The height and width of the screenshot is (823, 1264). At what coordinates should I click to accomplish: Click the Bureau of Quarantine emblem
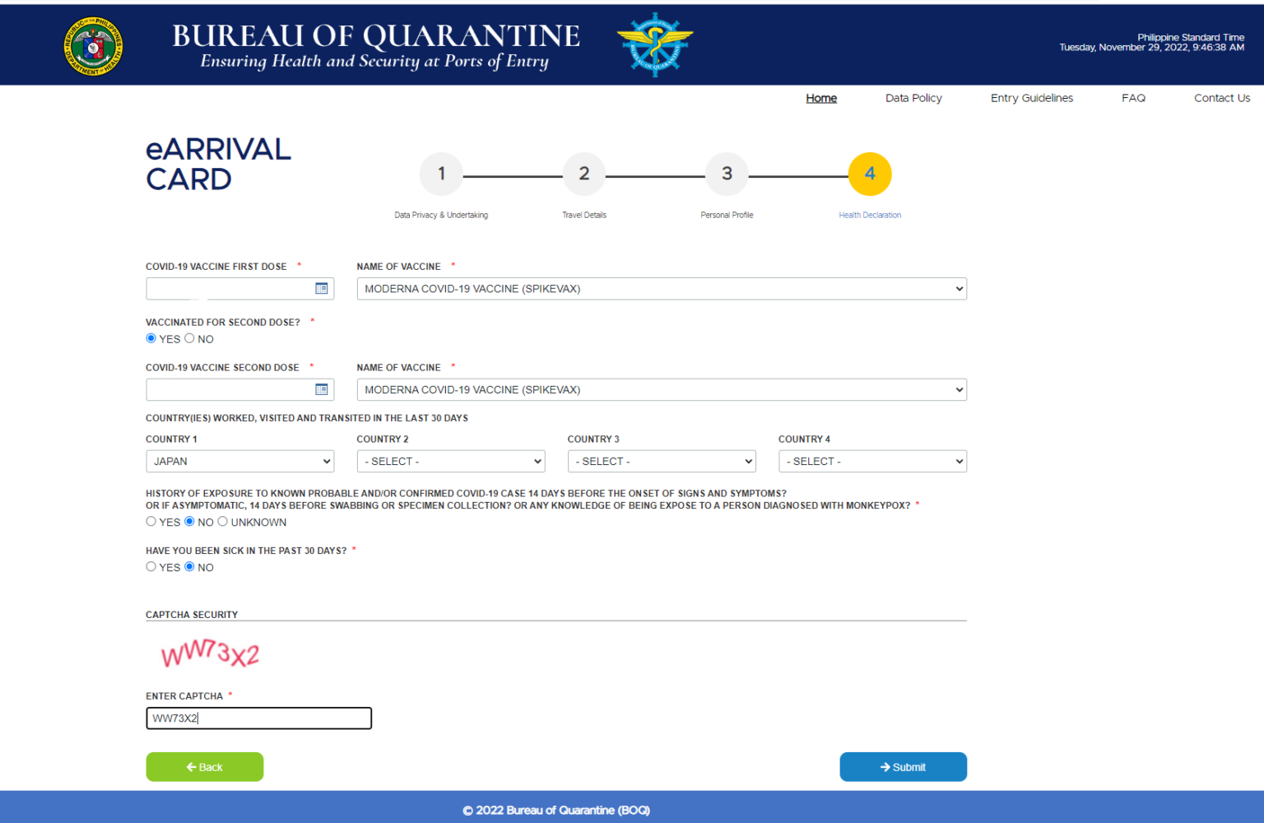pos(655,45)
